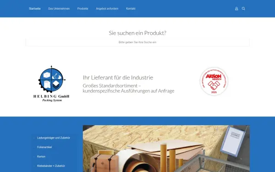Open the Produkte menu

[x=83, y=9]
